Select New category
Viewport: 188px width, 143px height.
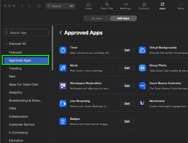(12, 76)
